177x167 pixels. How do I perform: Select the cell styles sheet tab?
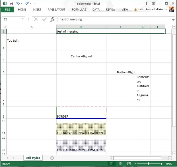point(33,158)
